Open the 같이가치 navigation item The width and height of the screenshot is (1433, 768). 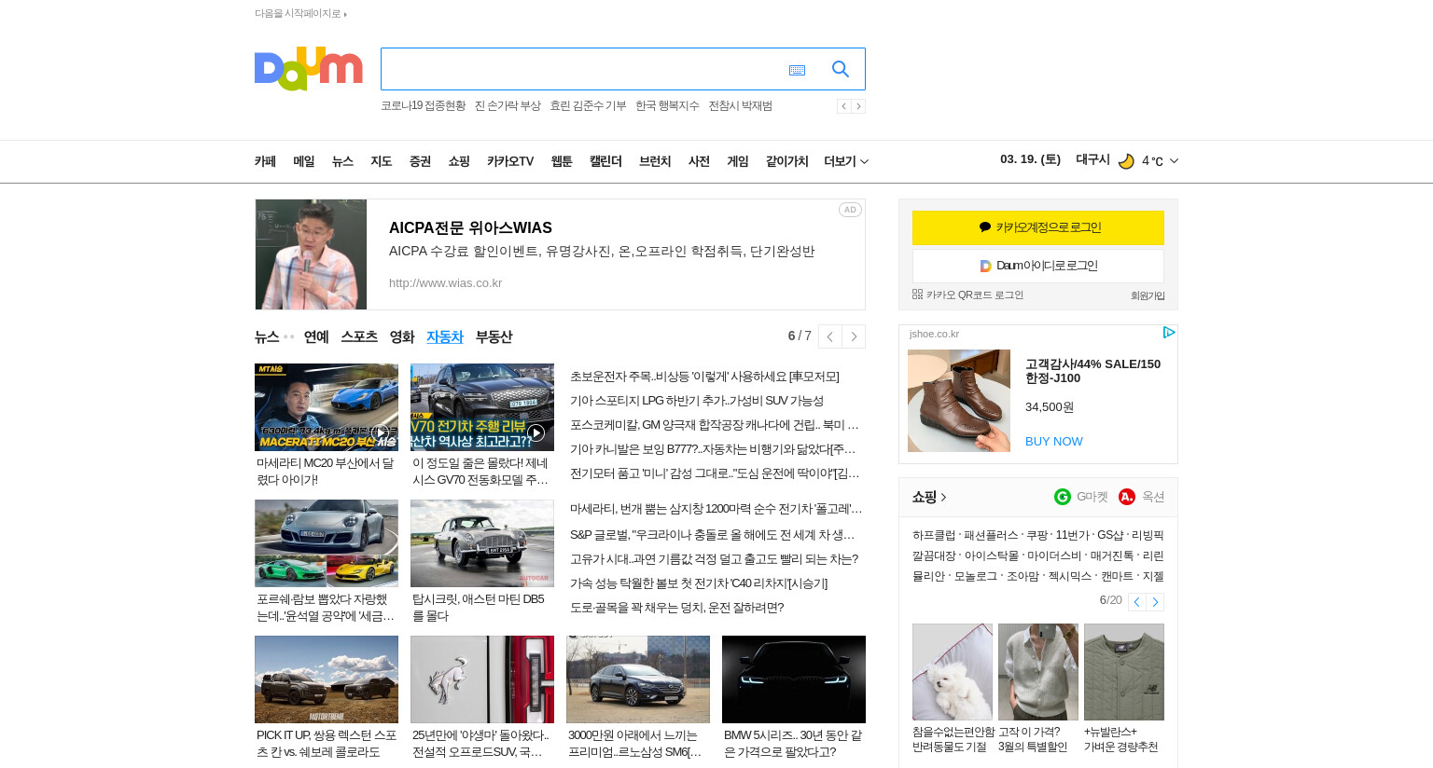pos(787,161)
